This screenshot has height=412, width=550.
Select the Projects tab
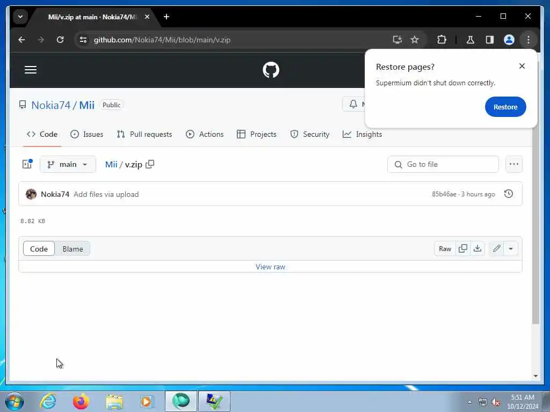click(x=256, y=134)
